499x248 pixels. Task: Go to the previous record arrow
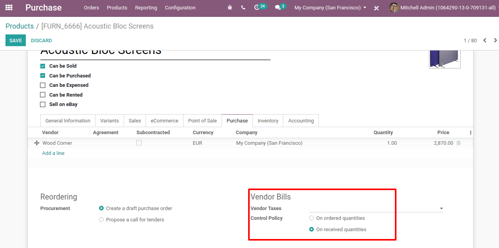tap(485, 40)
